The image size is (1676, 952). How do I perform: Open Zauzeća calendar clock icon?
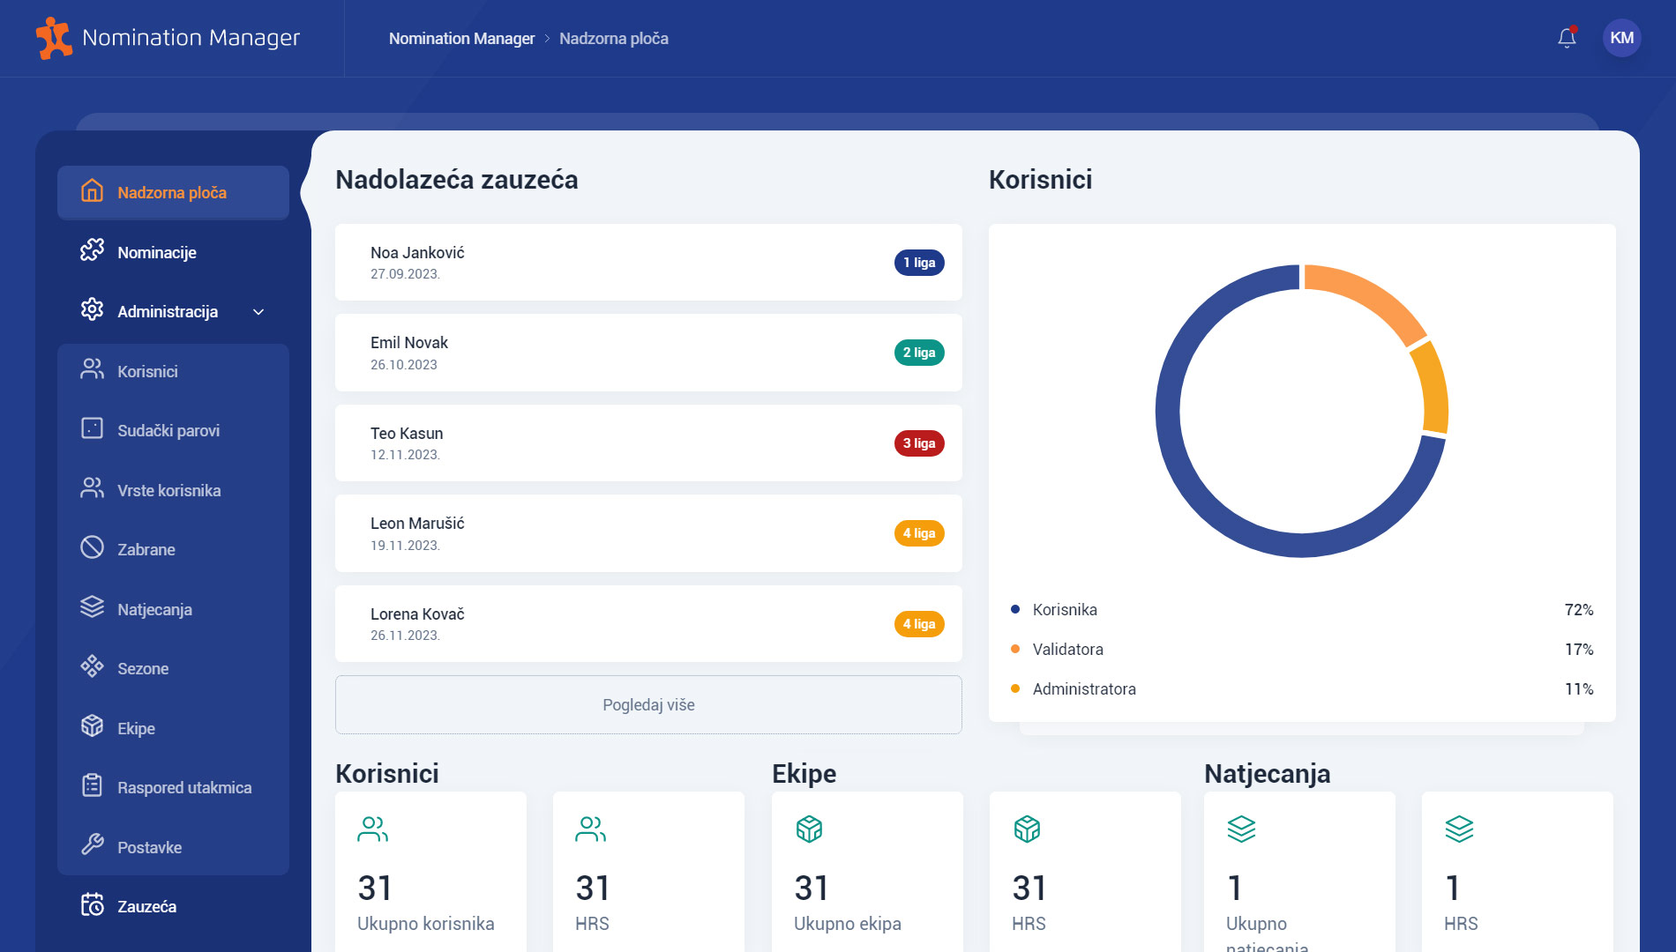[92, 905]
